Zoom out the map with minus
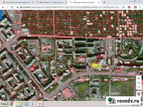Screen dimensions: 143x107 (x=139, y=87)
